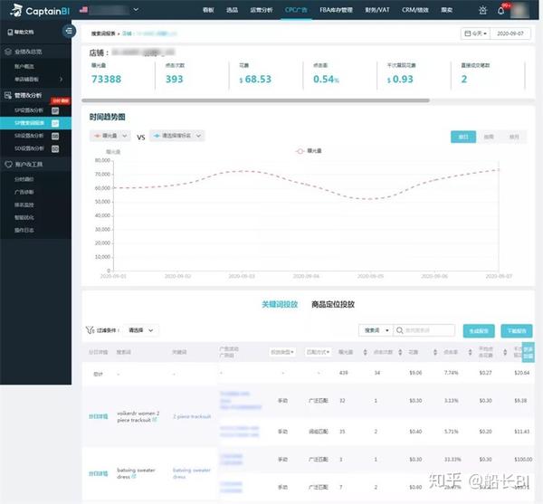Image resolution: width=543 pixels, height=504 pixels.
Task: Click the heart icon of 账户&工具 section
Action: [9, 164]
